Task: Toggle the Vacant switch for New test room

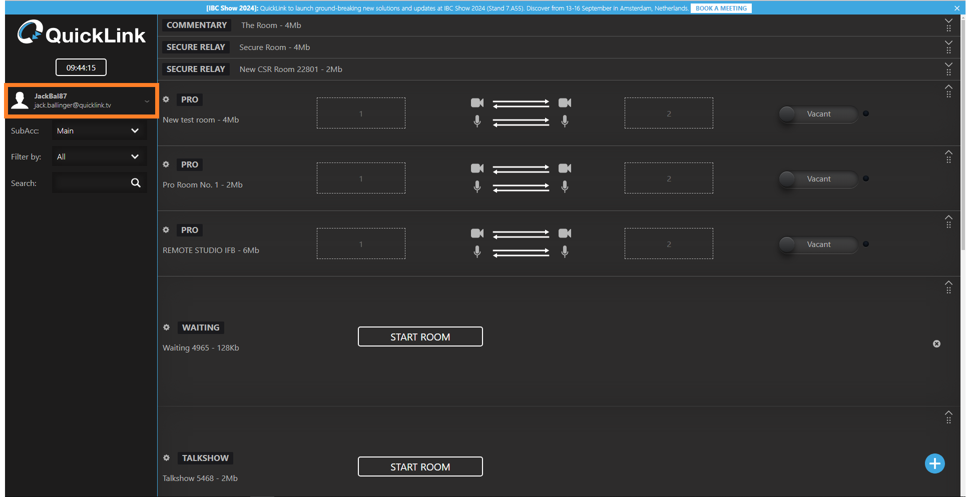Action: coord(818,114)
